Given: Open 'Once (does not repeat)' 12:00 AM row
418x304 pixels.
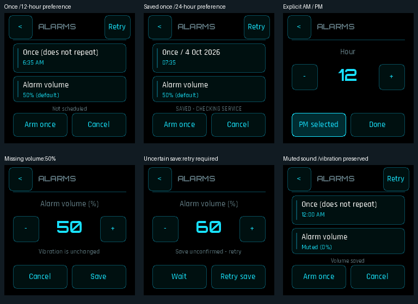Looking at the screenshot, I should click(348, 210).
